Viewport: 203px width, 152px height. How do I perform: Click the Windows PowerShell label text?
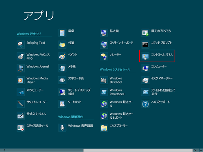coord(117,92)
